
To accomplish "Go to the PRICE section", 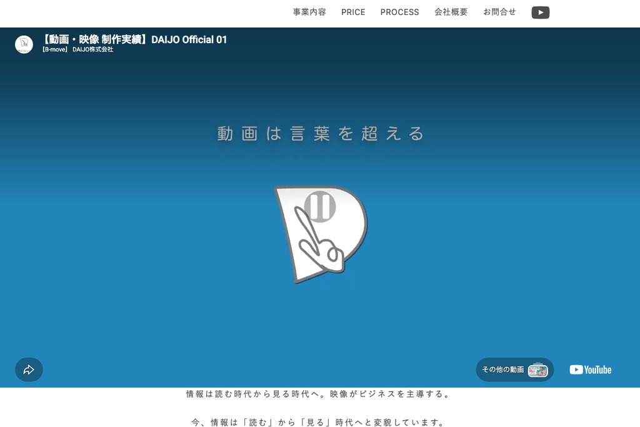I will pos(353,13).
